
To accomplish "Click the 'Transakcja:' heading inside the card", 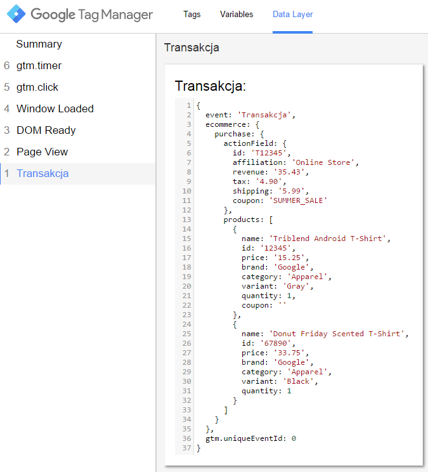I will 210,86.
